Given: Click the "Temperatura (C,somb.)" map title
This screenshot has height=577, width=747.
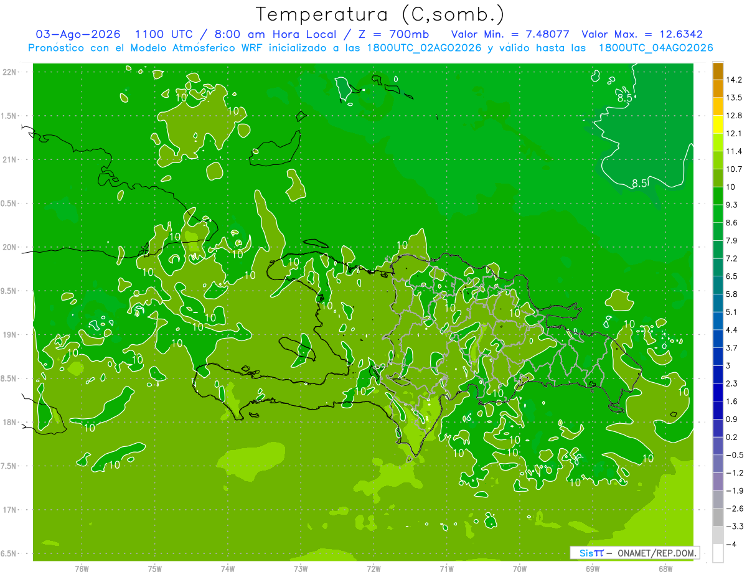Looking at the screenshot, I should click(x=380, y=14).
